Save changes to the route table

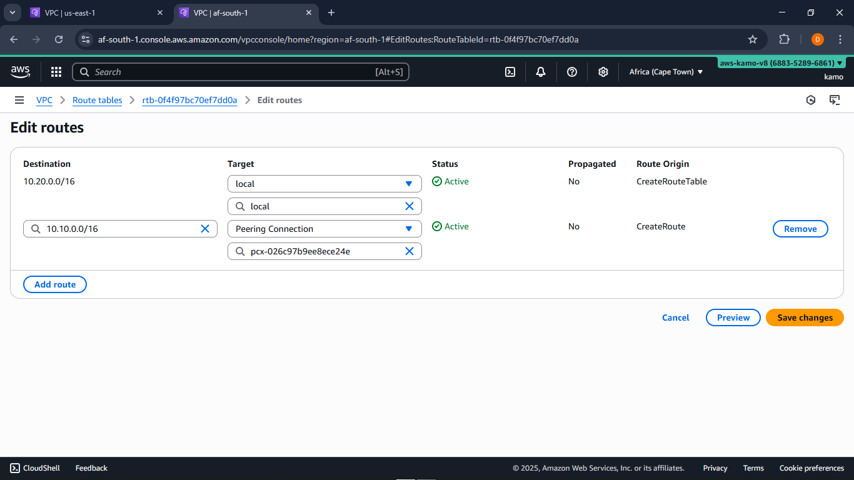click(804, 317)
